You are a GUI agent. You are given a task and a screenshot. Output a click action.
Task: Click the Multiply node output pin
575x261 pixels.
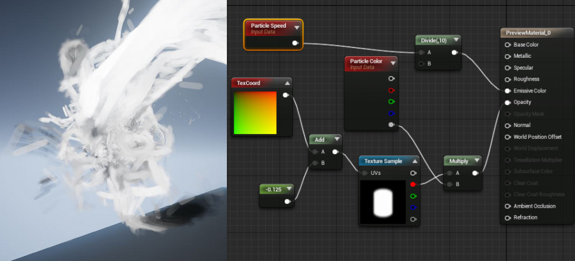[x=475, y=173]
